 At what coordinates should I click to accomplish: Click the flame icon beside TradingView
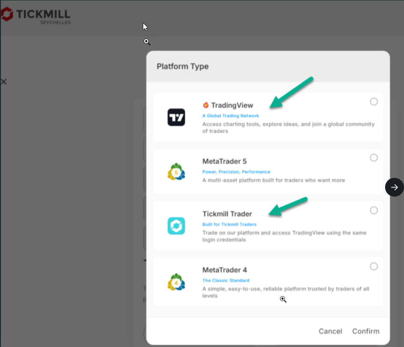tap(205, 105)
